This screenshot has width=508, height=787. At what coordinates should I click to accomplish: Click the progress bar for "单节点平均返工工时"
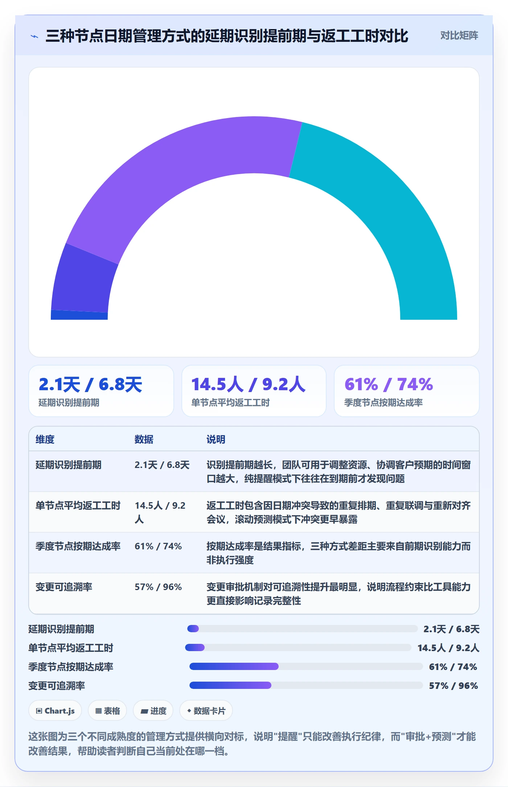tap(298, 647)
